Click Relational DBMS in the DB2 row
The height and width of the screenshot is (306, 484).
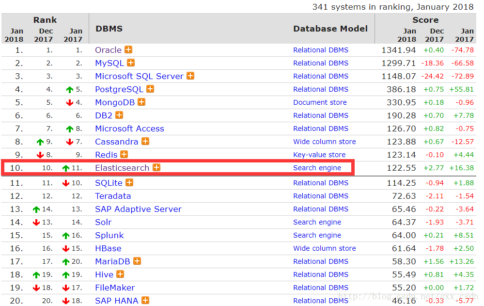(321, 115)
